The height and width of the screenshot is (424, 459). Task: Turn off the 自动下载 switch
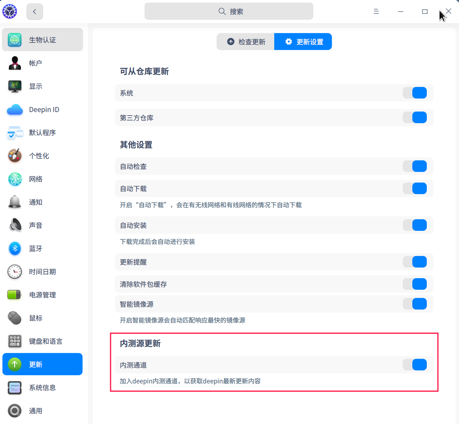point(415,188)
